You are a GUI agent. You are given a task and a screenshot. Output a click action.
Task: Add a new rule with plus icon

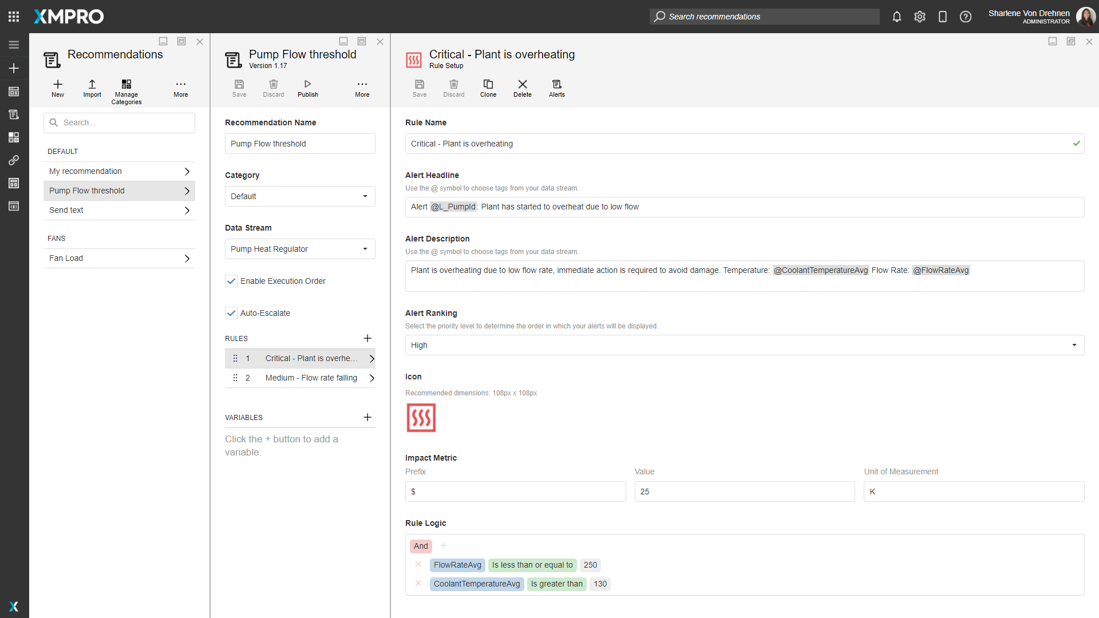(367, 338)
